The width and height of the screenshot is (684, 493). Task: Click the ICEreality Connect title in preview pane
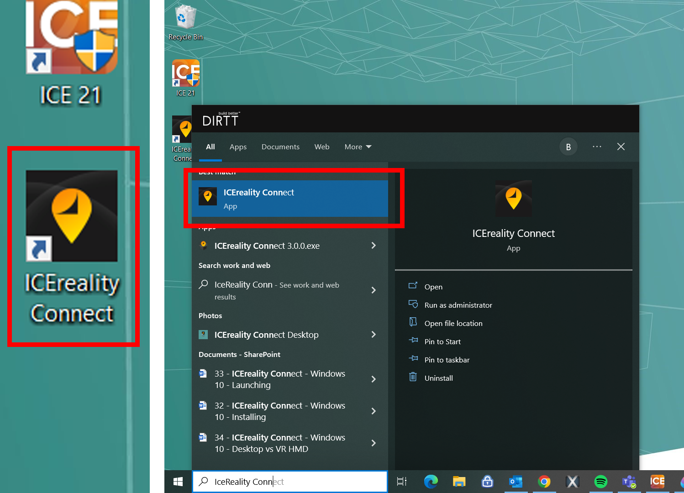(514, 233)
